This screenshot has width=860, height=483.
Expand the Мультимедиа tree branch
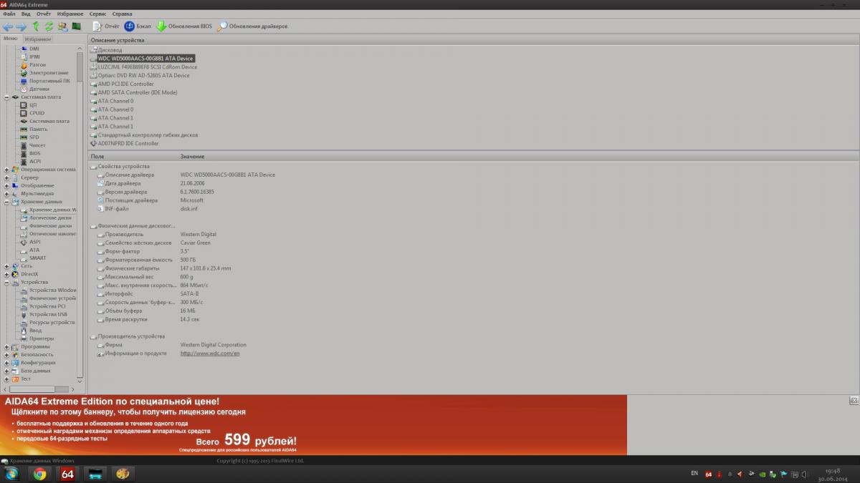pyautogui.click(x=6, y=193)
